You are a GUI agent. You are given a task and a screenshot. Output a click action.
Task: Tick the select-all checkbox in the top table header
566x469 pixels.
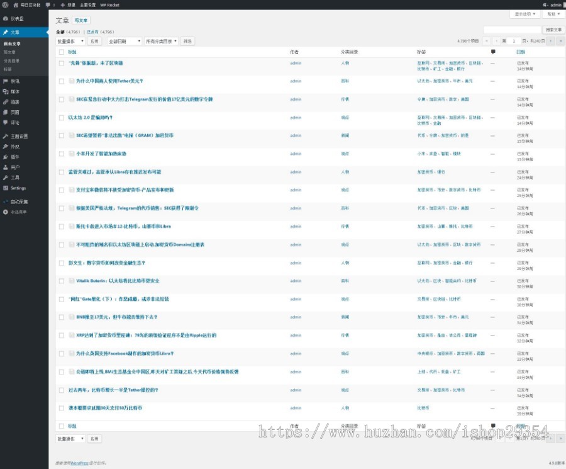(62, 52)
